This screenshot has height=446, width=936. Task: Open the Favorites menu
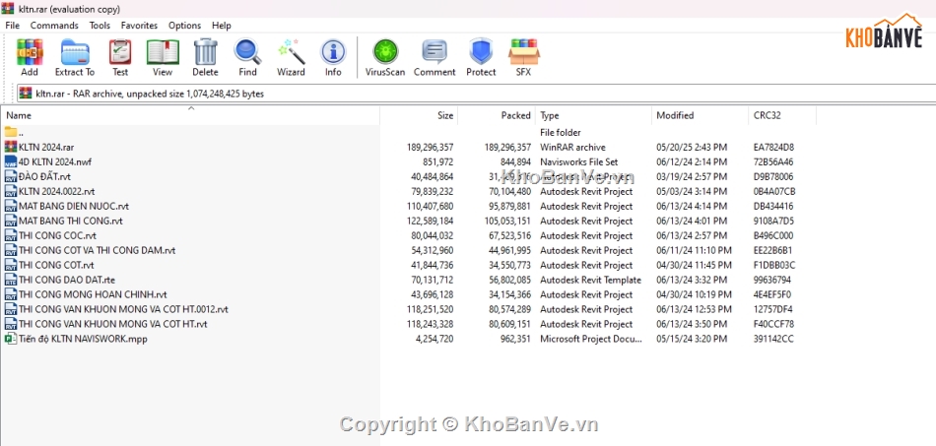pos(139,25)
